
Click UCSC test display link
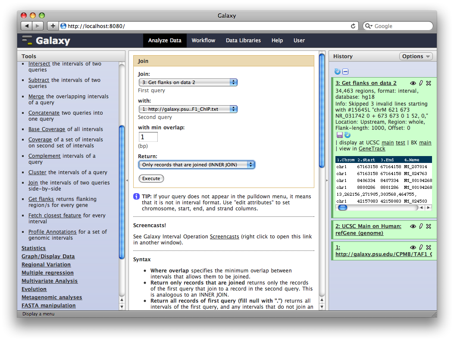tap(401, 143)
